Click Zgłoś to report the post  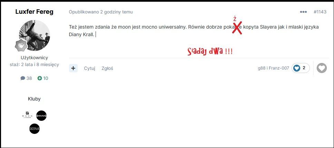(107, 68)
